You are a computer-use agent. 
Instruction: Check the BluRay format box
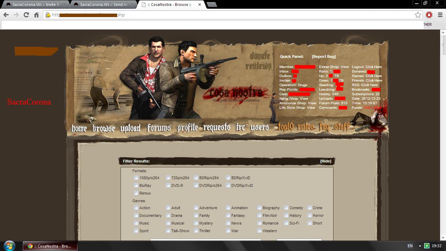click(x=136, y=185)
